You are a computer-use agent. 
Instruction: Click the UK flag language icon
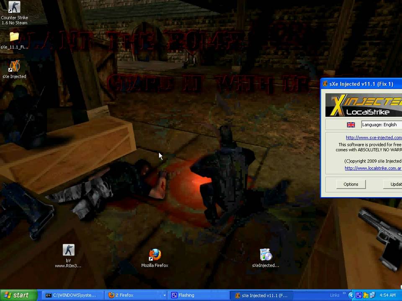(351, 125)
